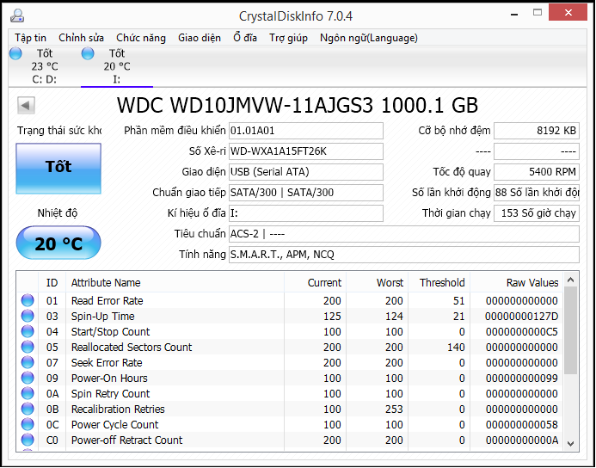The image size is (596, 468).
Task: Click raw value 000000000099
Action: (521, 379)
